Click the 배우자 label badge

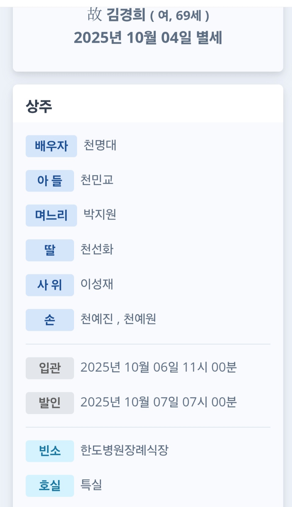coord(51,146)
